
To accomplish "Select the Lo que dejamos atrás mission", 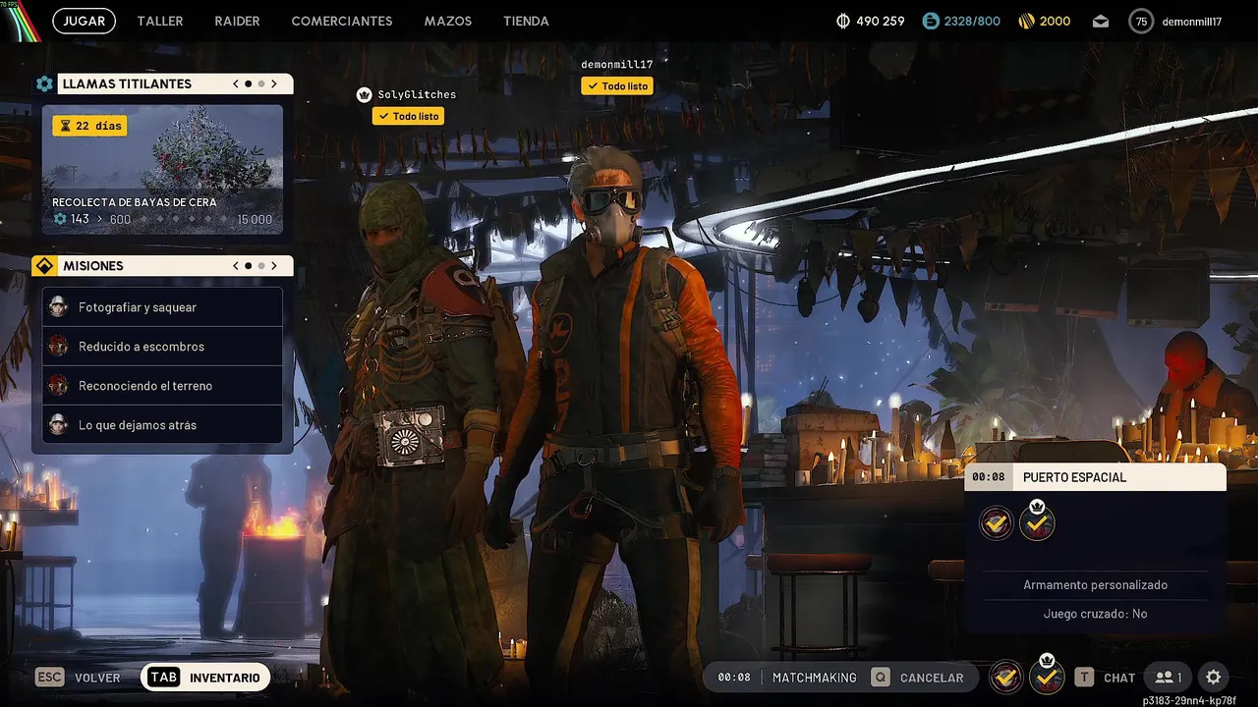I will click(162, 425).
